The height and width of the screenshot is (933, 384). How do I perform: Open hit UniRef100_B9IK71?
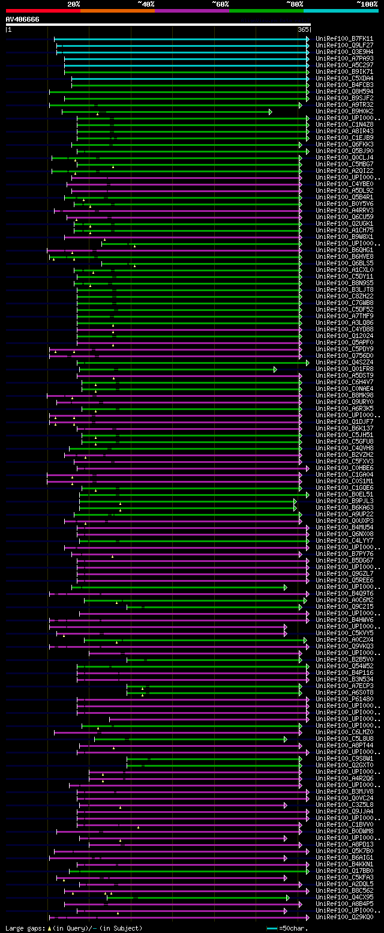344,71
